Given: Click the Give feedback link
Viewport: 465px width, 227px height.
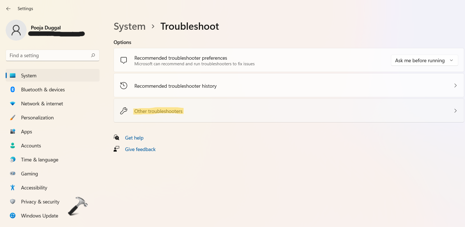Looking at the screenshot, I should point(140,149).
